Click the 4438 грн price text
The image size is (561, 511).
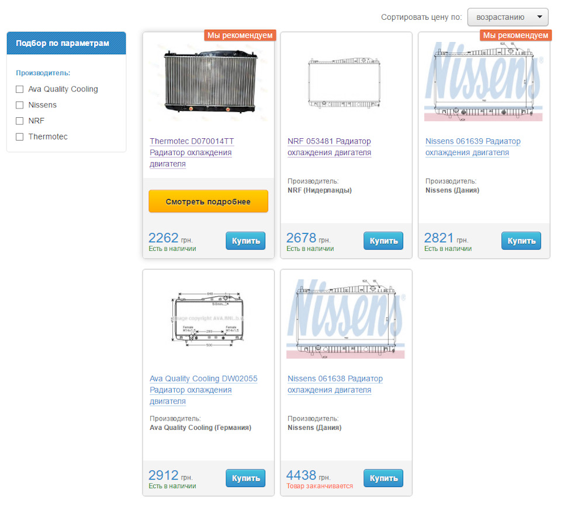pos(308,475)
